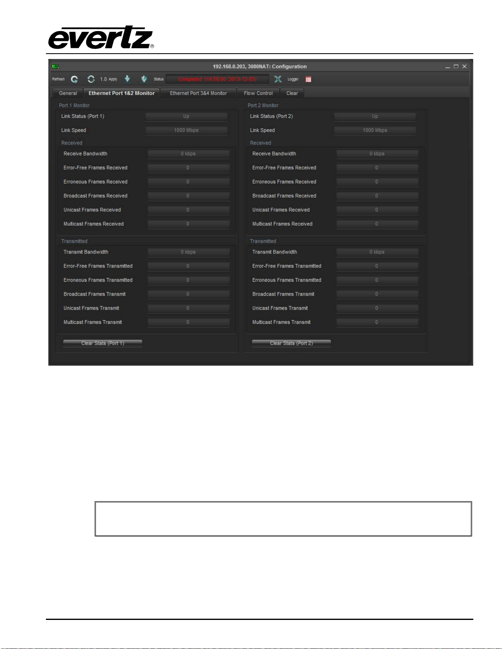Click Port 2 Receive Bandwidth value field
Image resolution: width=502 pixels, height=649 pixels.
(x=377, y=154)
